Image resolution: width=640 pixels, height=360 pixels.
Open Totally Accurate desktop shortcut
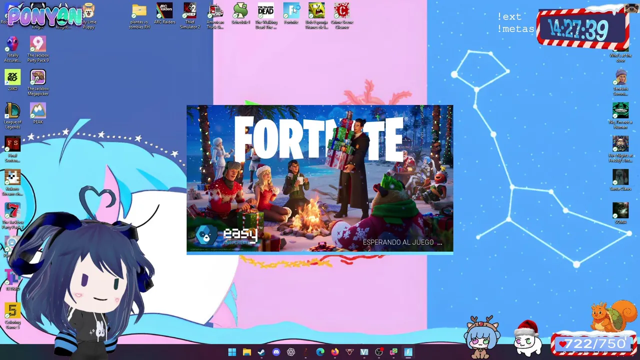(x=12, y=49)
